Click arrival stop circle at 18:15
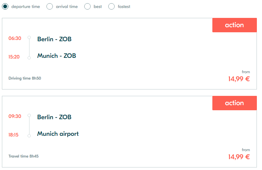 tap(29, 136)
